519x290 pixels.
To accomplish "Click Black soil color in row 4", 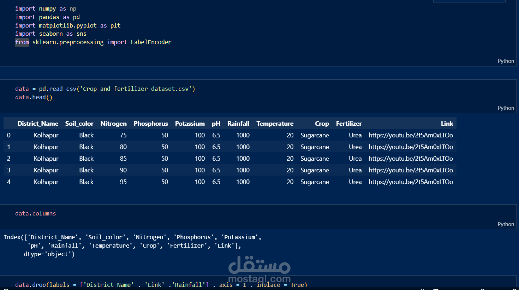I will coord(86,182).
